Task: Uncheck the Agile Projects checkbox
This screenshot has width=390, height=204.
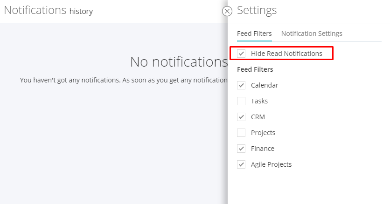Action: tap(241, 164)
